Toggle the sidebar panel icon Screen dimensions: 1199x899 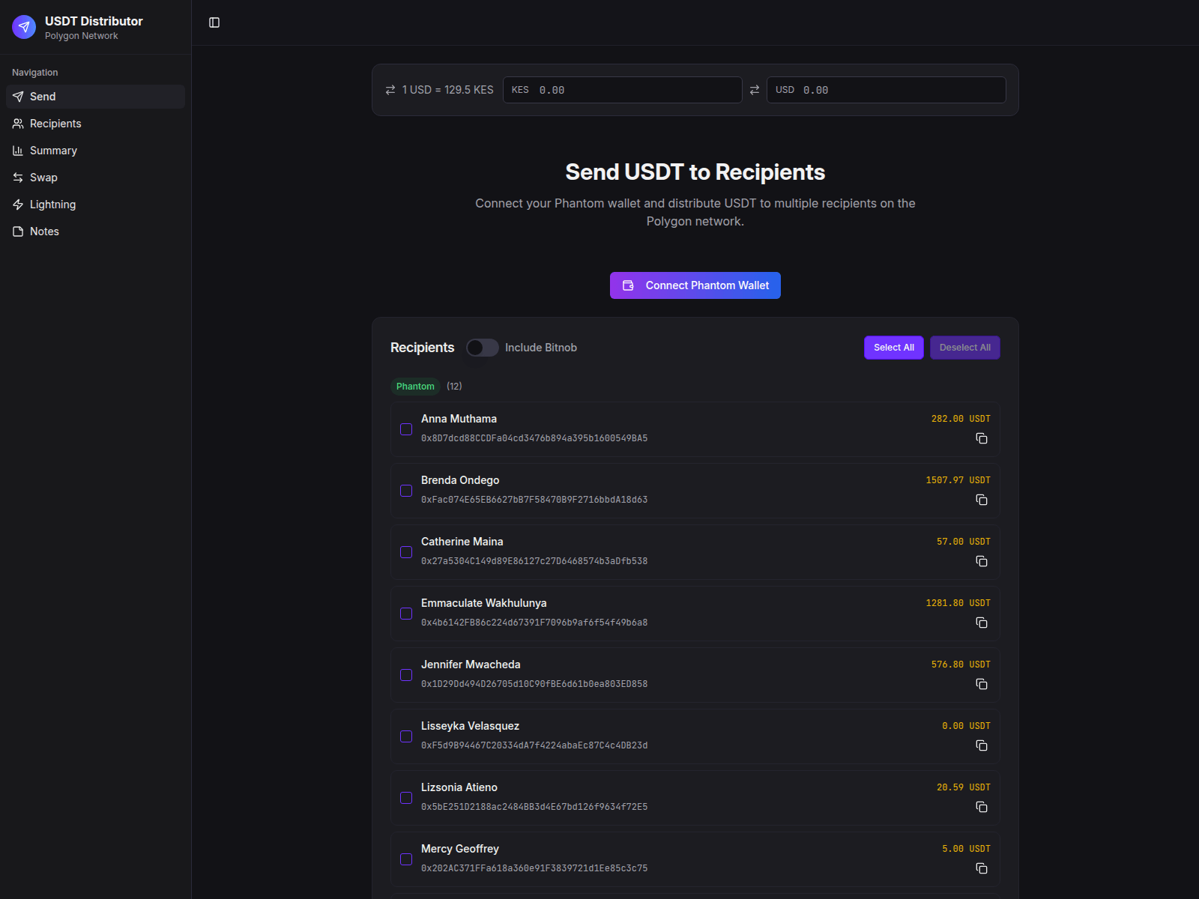(214, 22)
